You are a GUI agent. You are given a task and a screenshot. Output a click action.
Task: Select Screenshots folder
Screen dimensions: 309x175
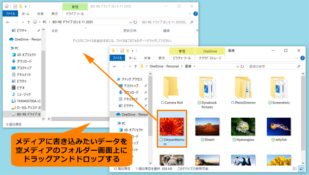pyautogui.click(x=279, y=90)
